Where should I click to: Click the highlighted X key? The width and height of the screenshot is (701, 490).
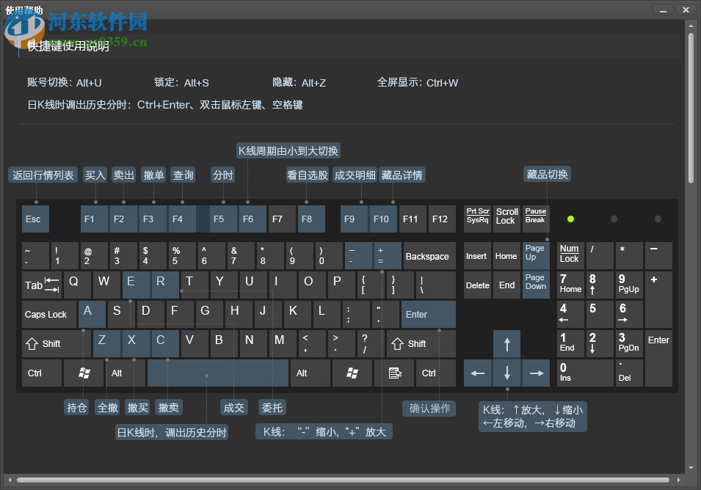137,344
